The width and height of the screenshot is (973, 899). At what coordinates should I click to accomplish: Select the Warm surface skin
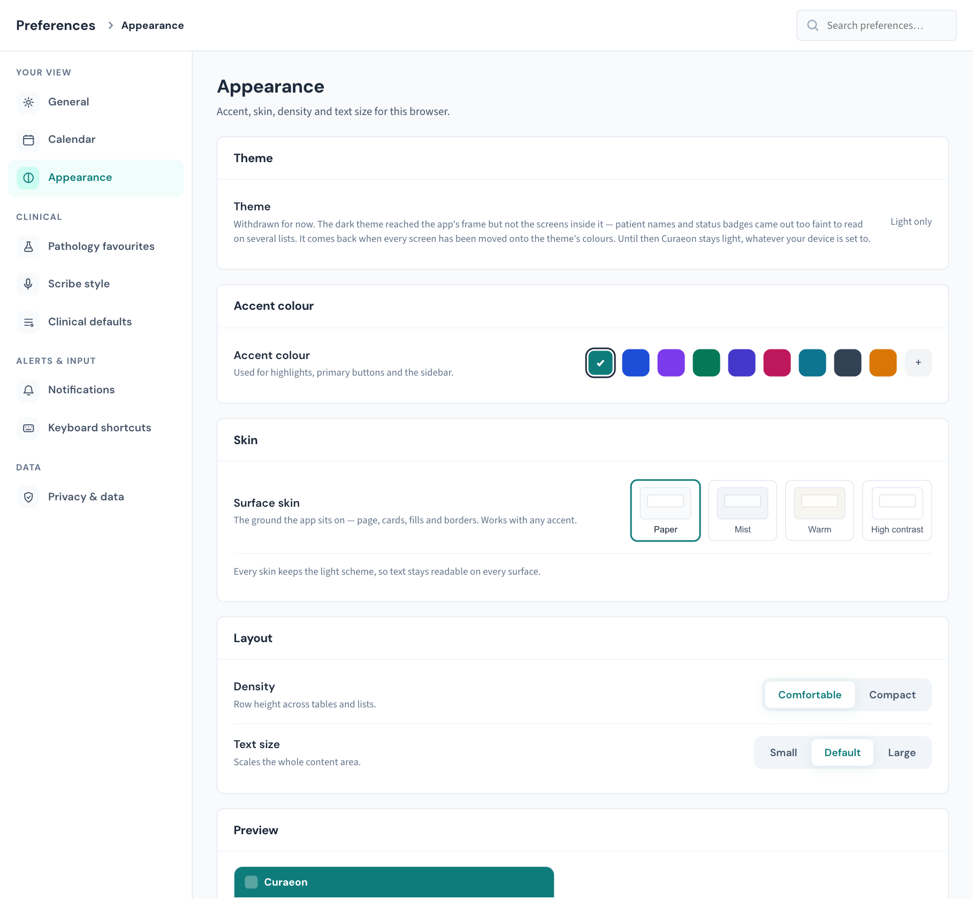[x=819, y=511]
